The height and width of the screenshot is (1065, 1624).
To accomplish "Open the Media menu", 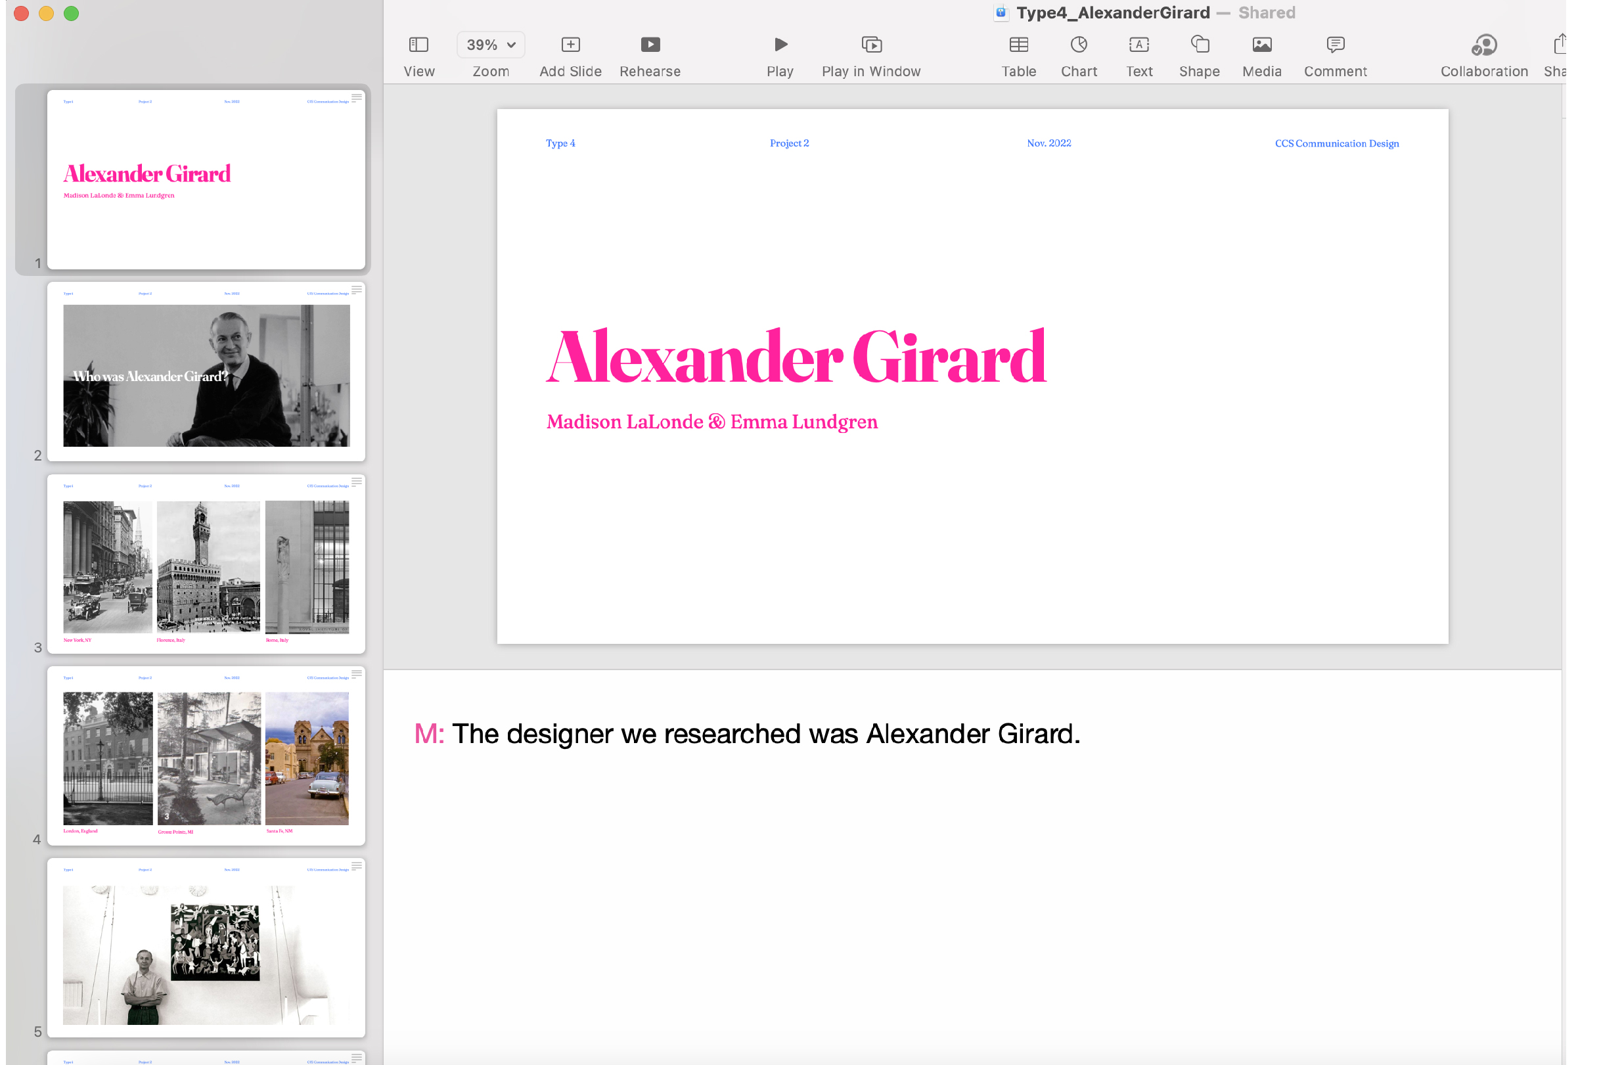I will (x=1261, y=45).
